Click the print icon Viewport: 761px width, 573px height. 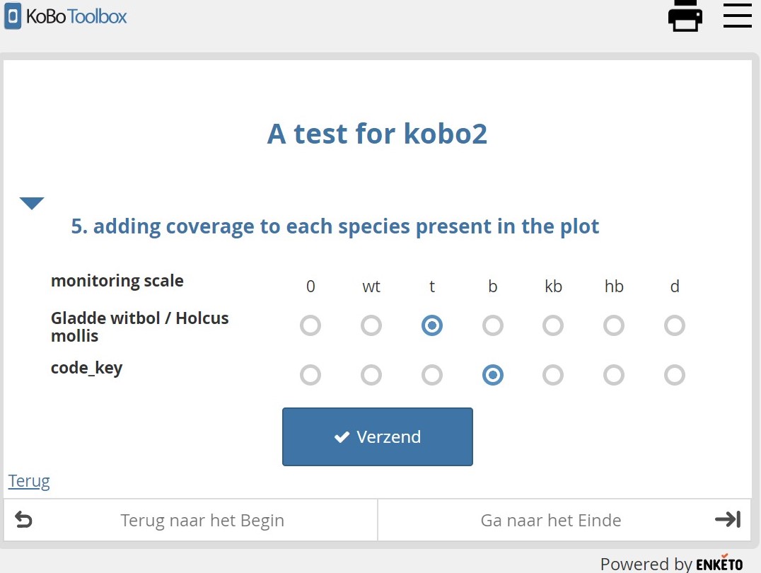click(x=685, y=16)
